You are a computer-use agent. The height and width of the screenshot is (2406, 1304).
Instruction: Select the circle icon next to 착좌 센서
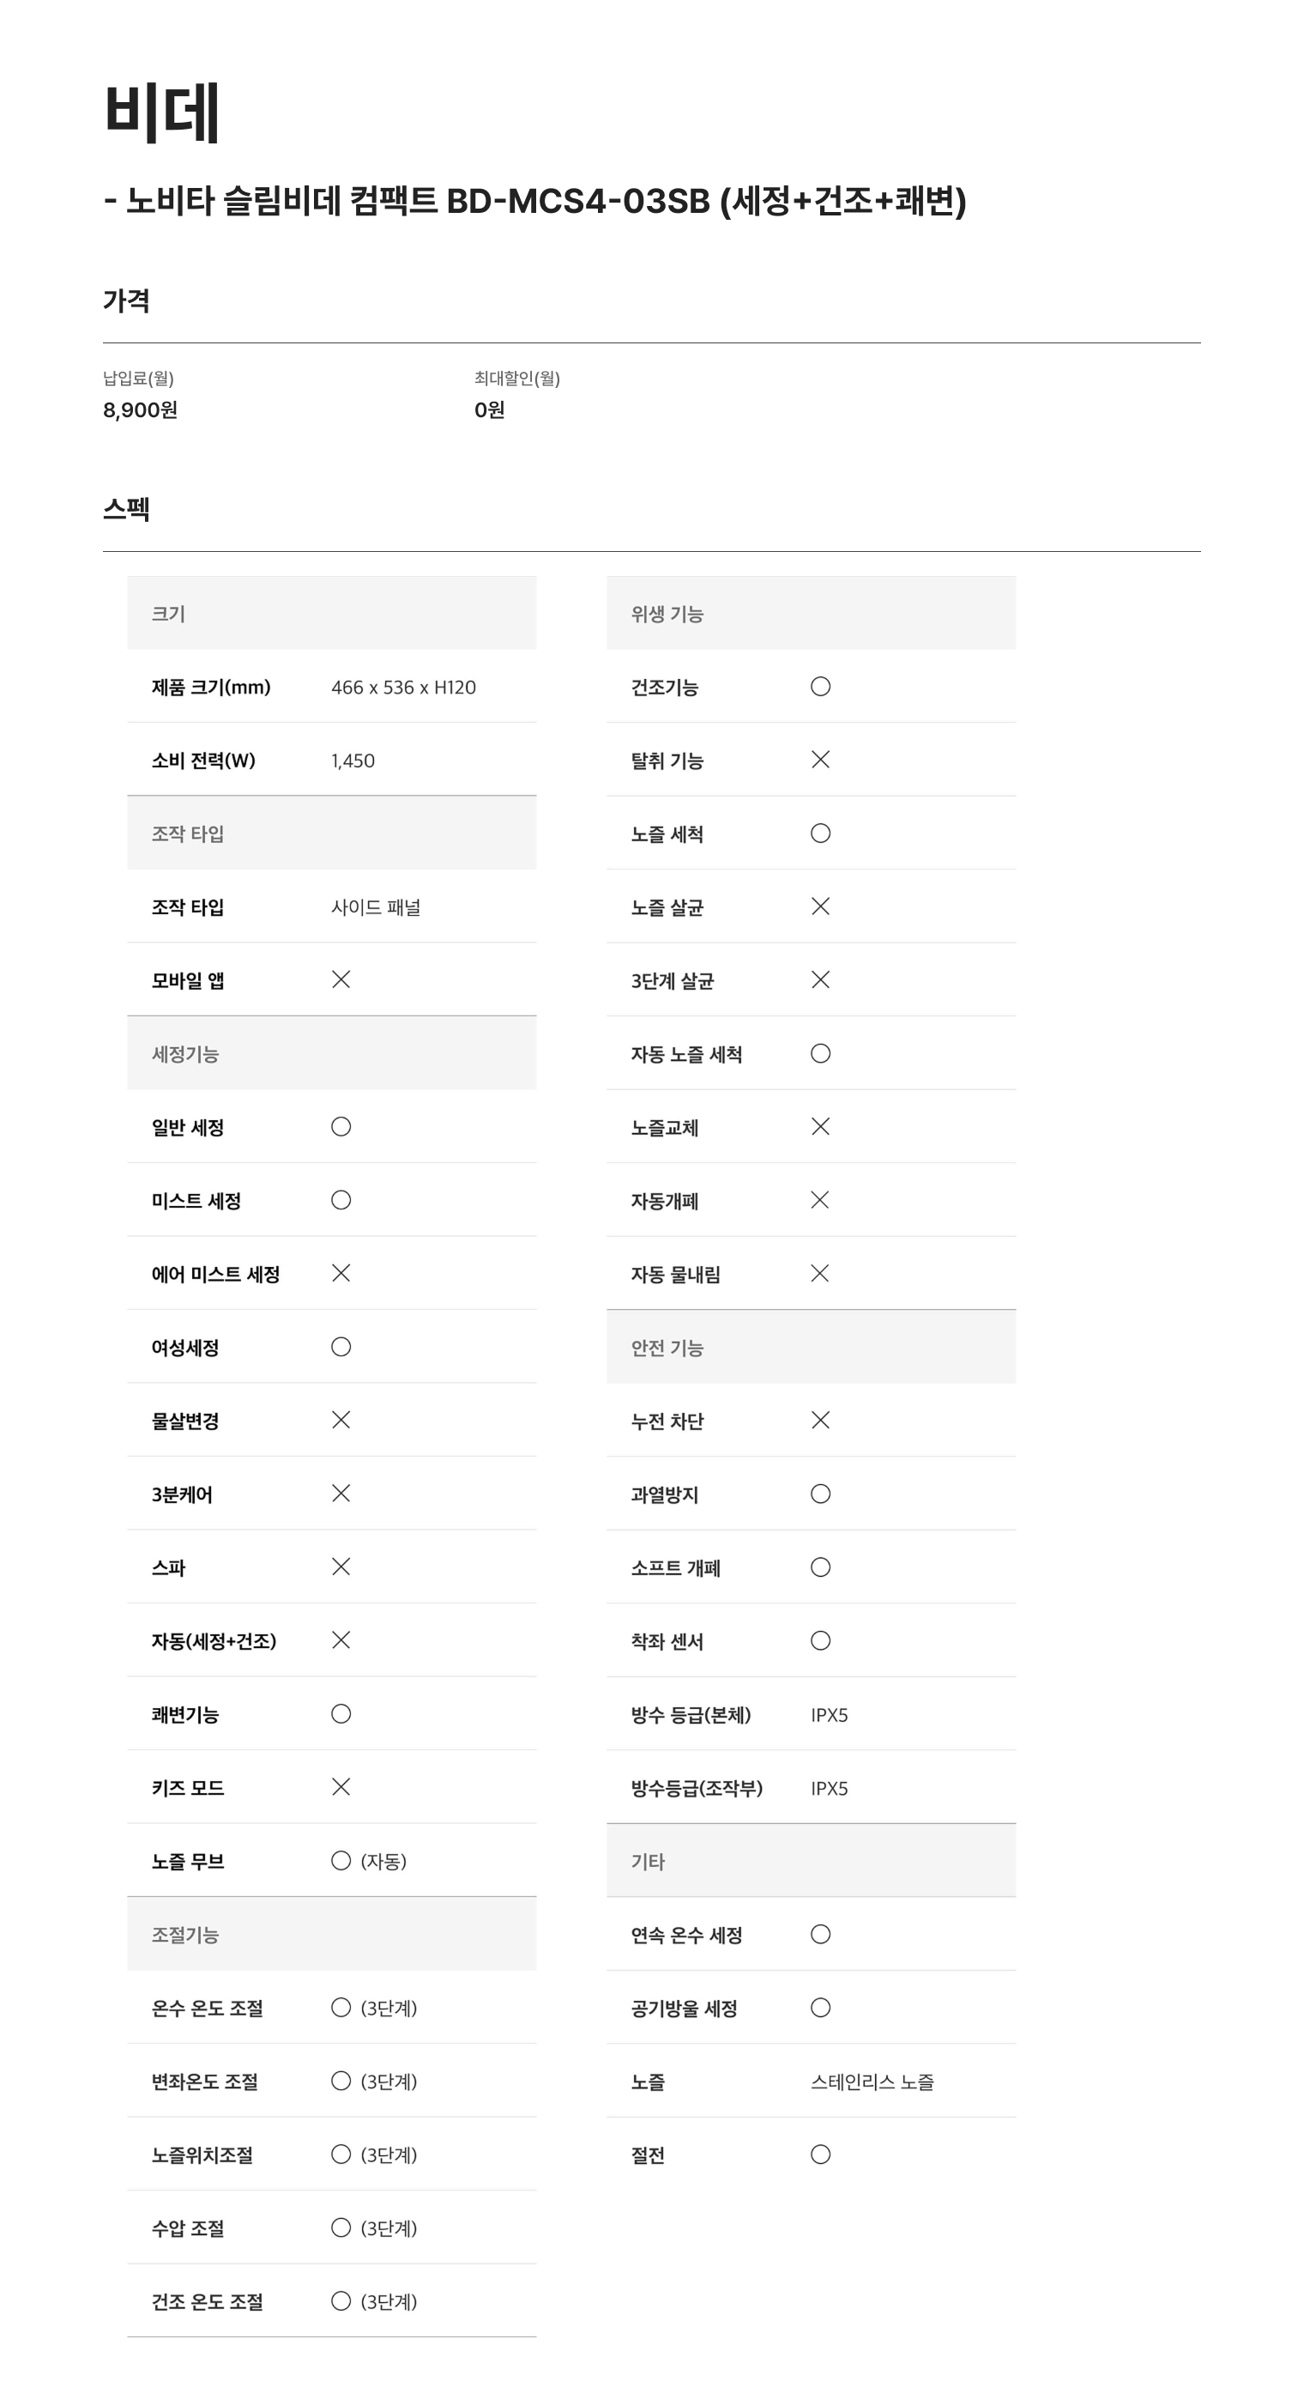(819, 1640)
